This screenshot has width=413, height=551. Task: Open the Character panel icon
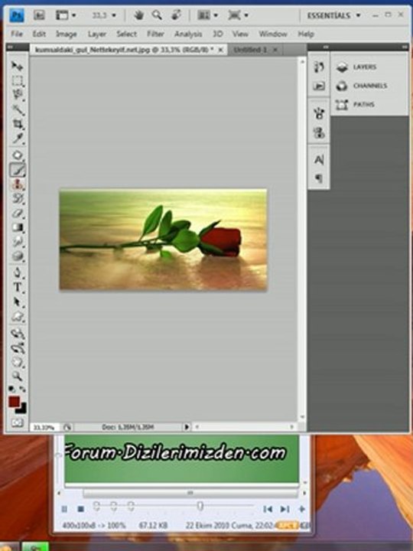pyautogui.click(x=319, y=160)
